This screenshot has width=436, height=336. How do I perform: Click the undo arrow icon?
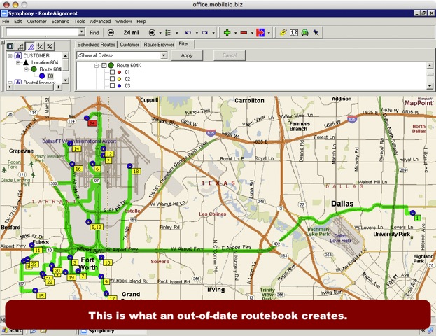pos(188,32)
